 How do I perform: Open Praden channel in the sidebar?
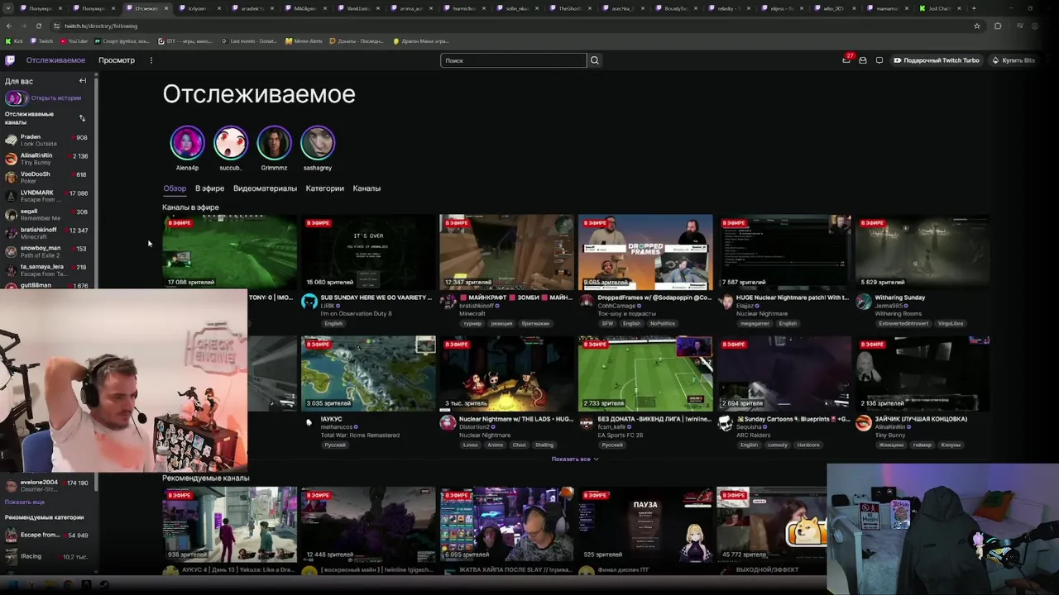click(x=46, y=140)
